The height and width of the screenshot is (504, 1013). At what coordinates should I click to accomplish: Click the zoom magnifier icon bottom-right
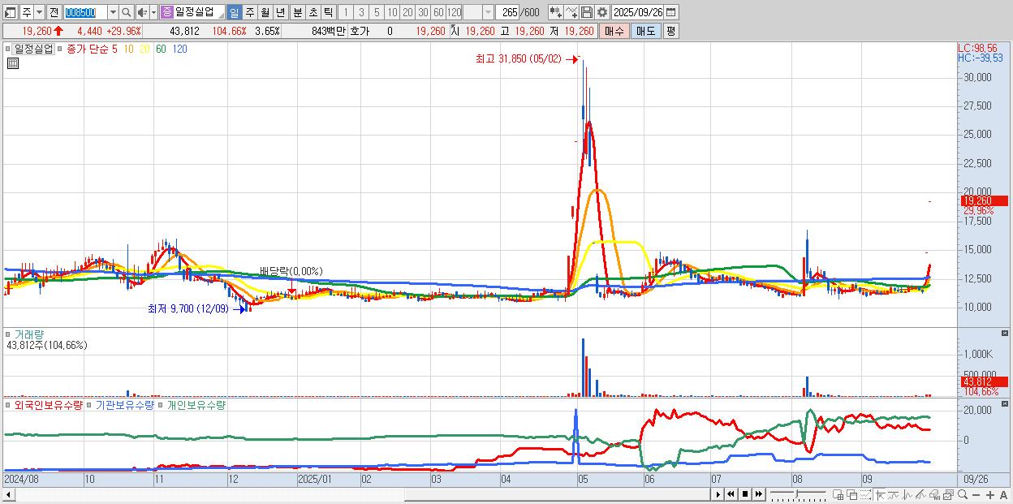click(x=962, y=494)
